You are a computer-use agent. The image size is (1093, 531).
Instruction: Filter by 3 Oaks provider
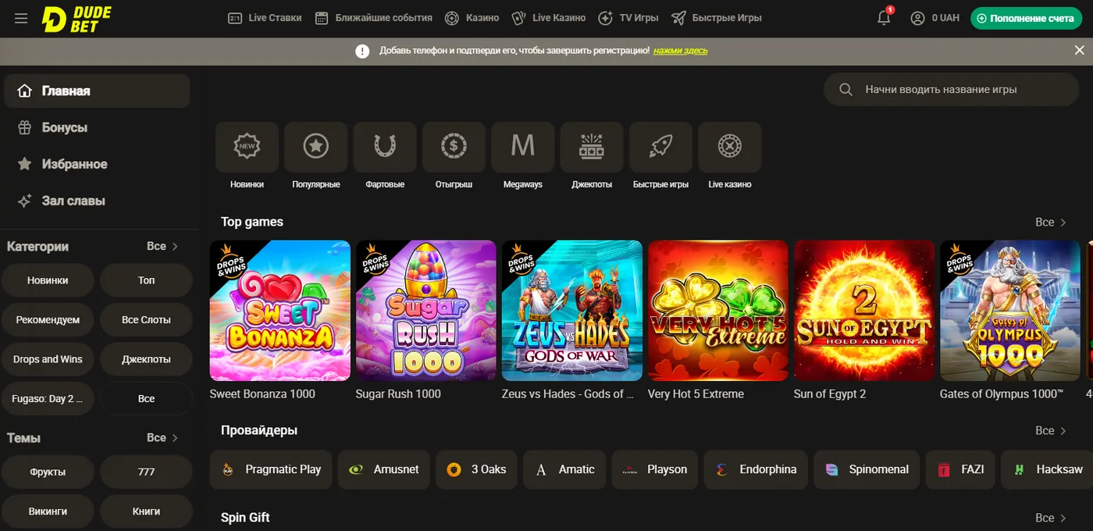476,469
